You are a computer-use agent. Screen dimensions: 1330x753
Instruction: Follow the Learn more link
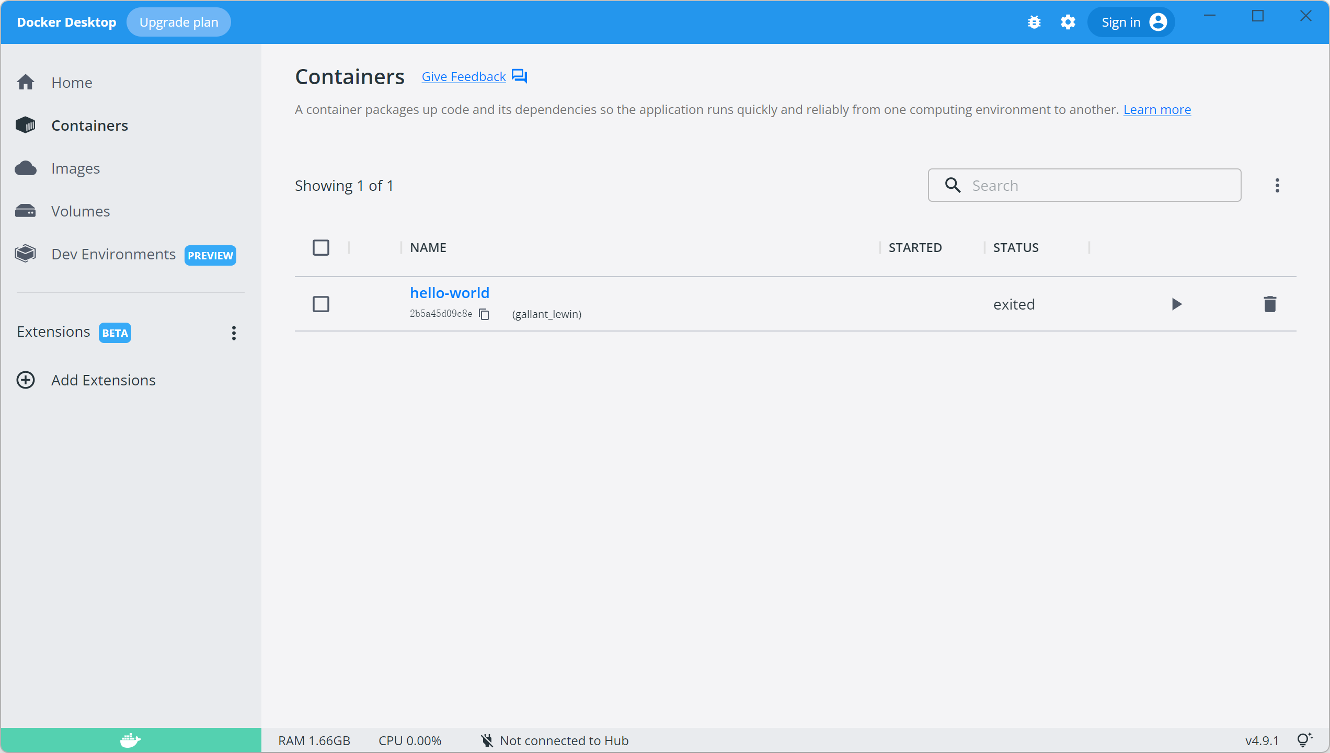tap(1157, 109)
